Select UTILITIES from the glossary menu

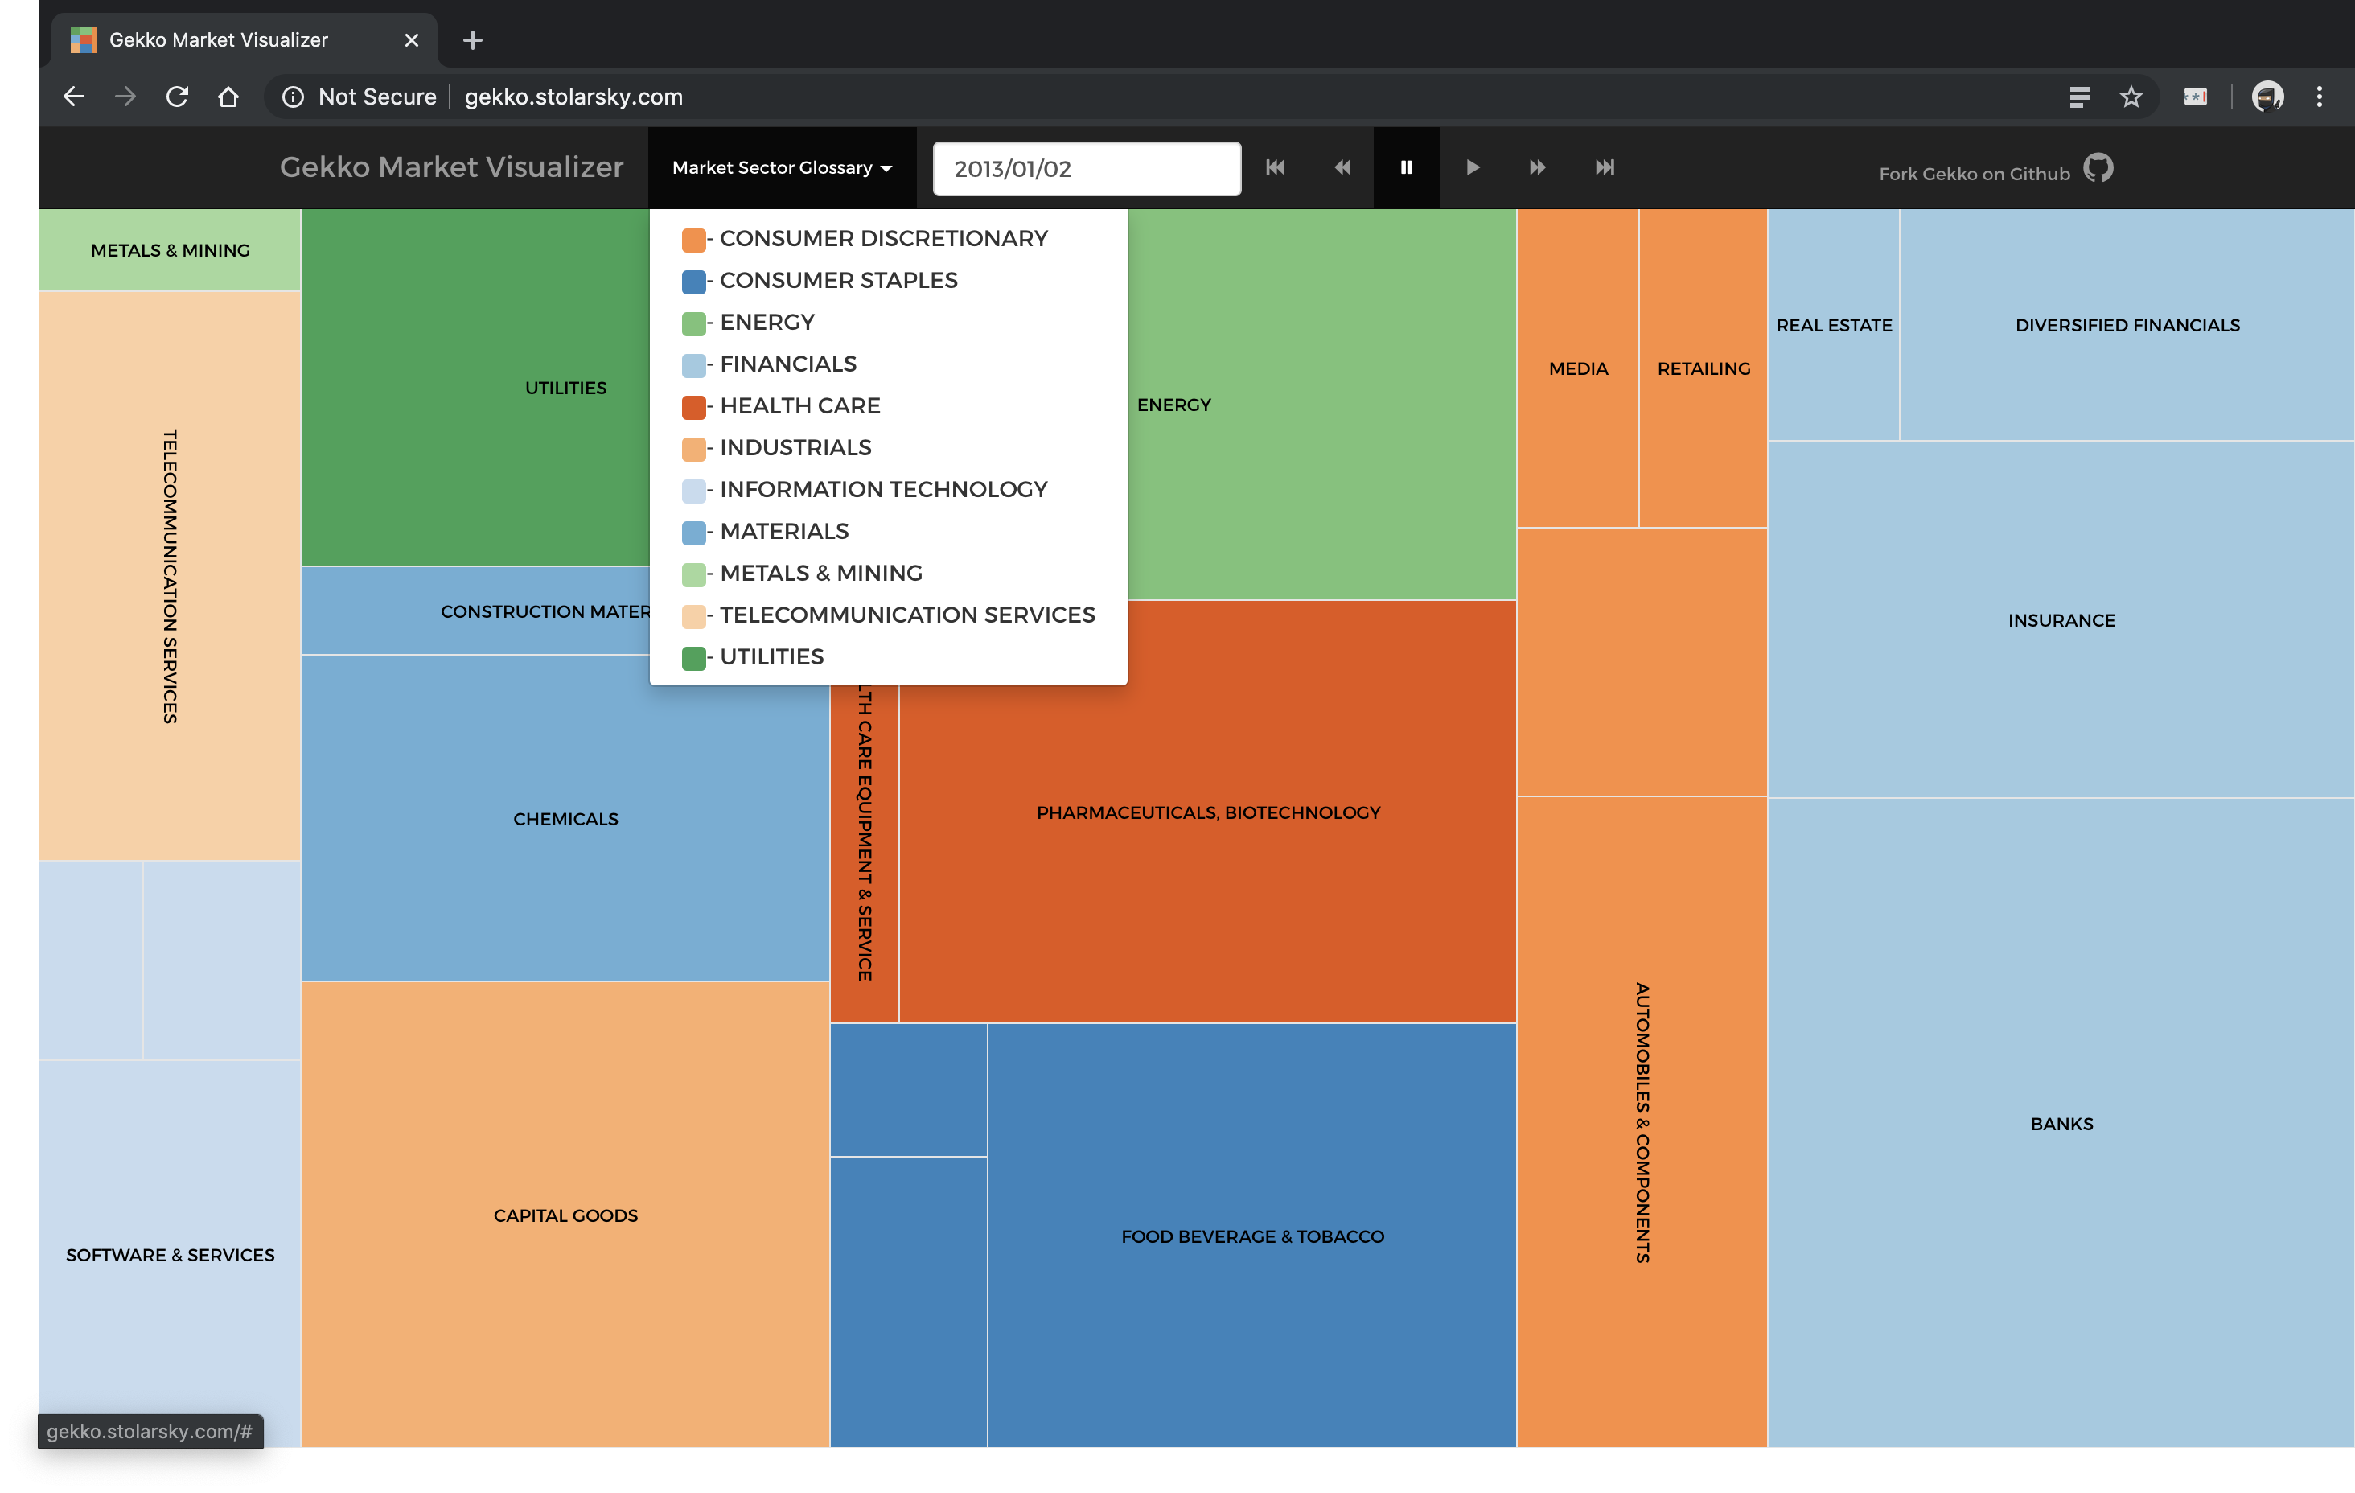point(772,656)
